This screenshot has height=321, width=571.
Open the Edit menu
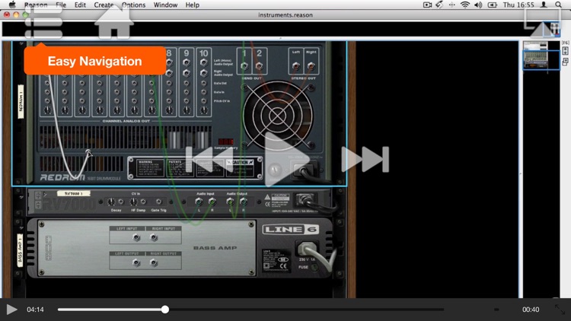point(80,5)
